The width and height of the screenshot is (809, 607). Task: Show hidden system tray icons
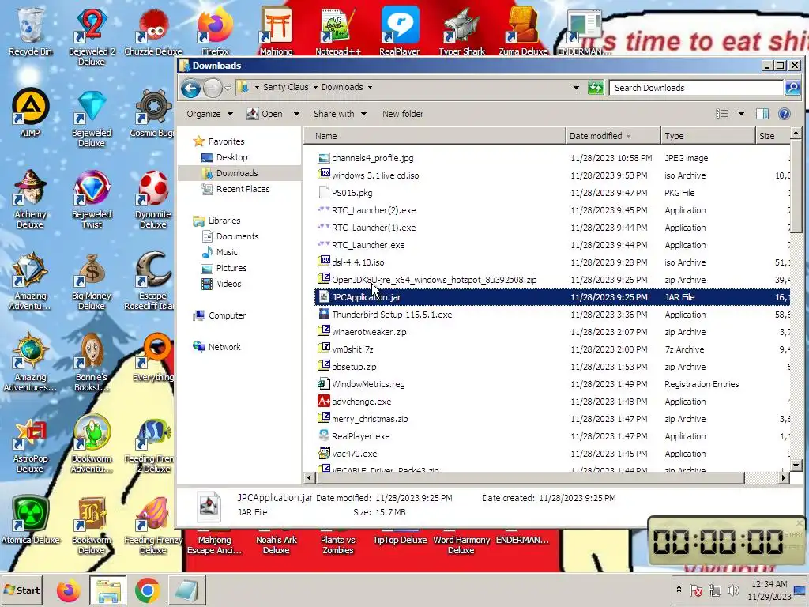(679, 590)
